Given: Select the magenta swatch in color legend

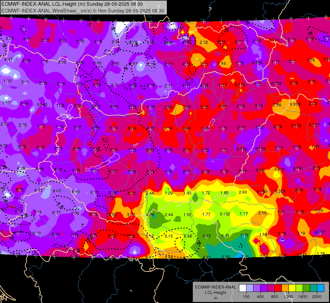Looking at the screenshot, I should (271, 288).
